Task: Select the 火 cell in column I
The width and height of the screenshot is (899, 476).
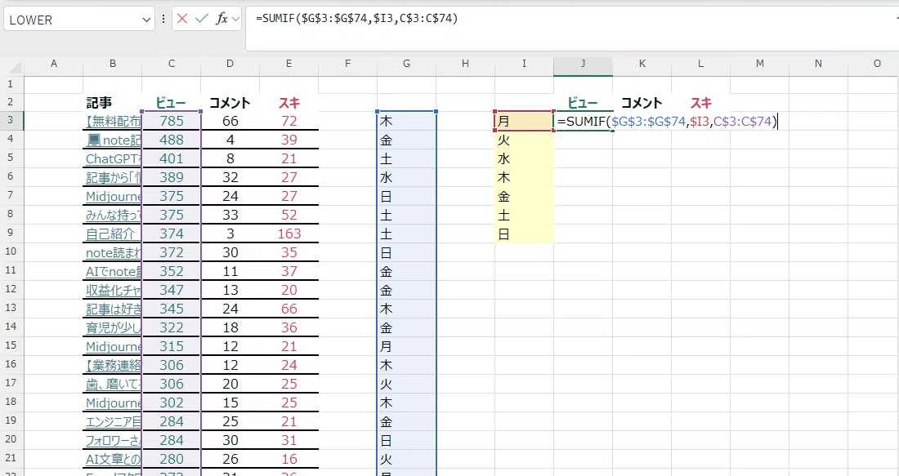Action: click(x=523, y=140)
